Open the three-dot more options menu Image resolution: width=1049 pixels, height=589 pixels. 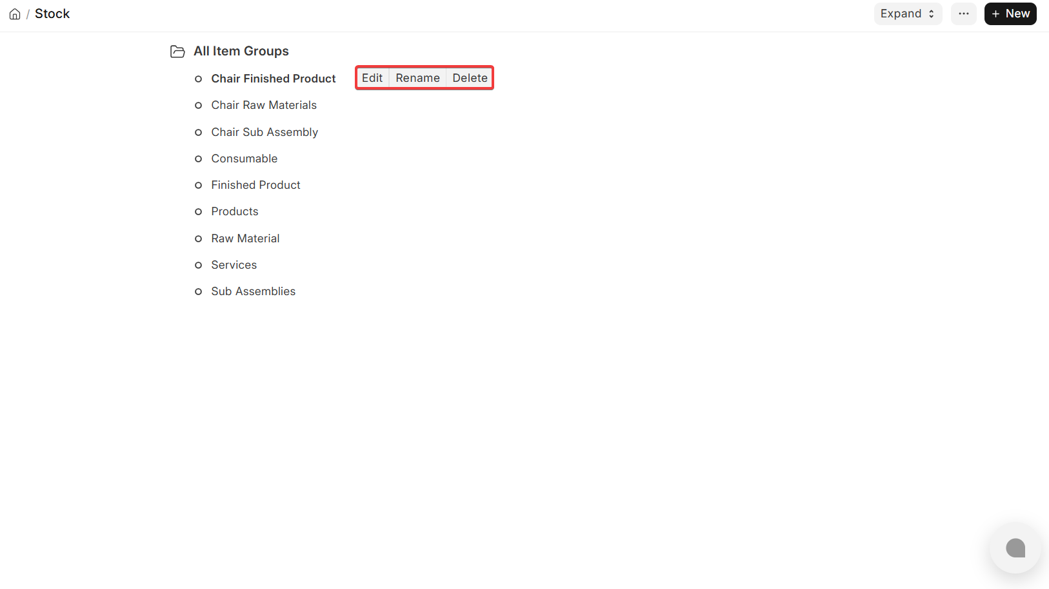[x=963, y=14]
